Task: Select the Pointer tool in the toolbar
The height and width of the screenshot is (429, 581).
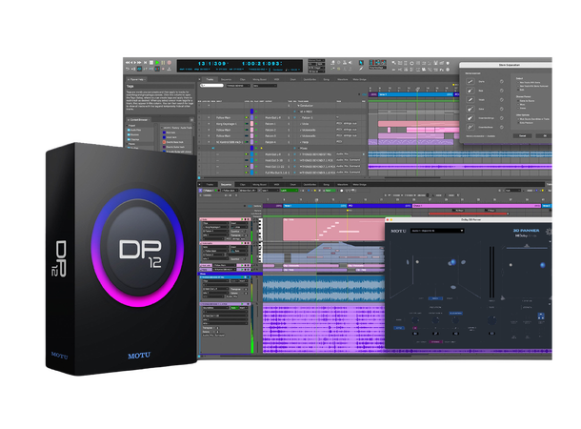Action: point(361,63)
